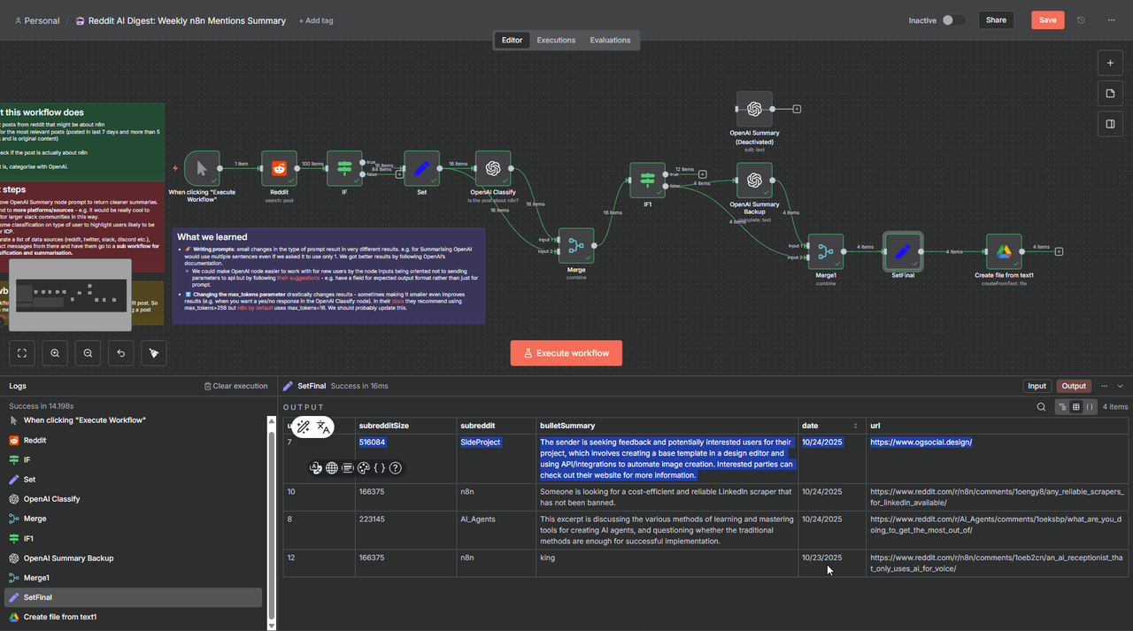
Task: Zoom in on the canvas
Action: (55, 353)
